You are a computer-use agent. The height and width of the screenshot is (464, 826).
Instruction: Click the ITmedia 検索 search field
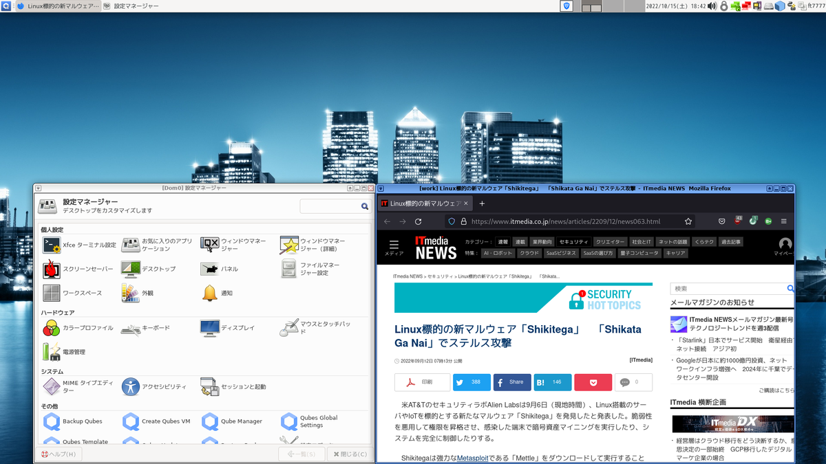click(729, 289)
